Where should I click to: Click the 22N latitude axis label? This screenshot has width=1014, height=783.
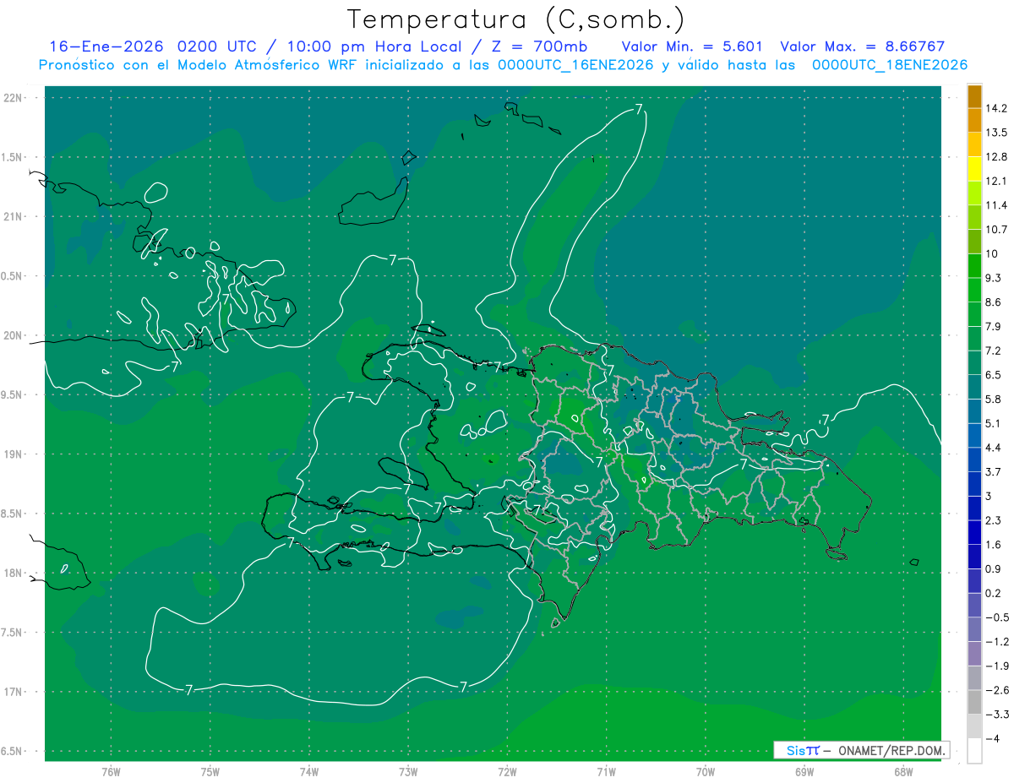14,98
